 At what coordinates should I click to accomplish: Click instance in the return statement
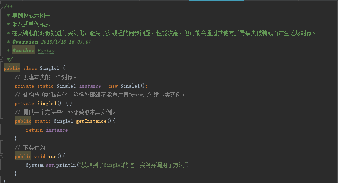(x=56, y=130)
